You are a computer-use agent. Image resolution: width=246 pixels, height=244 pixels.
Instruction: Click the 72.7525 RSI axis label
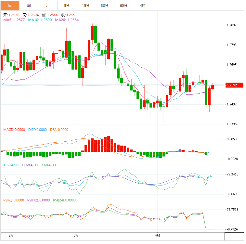(232, 210)
